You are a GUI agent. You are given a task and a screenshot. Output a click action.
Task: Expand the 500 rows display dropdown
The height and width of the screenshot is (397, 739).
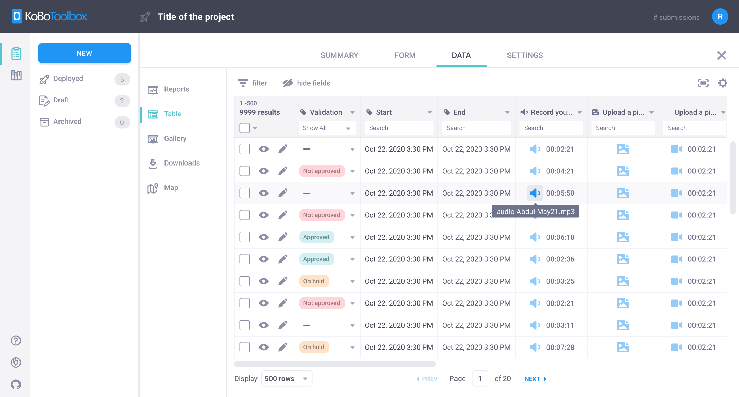click(x=286, y=378)
